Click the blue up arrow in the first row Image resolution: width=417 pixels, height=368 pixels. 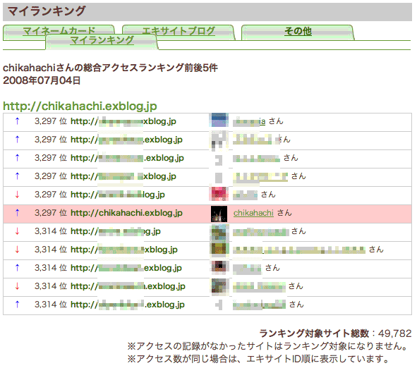(x=17, y=121)
